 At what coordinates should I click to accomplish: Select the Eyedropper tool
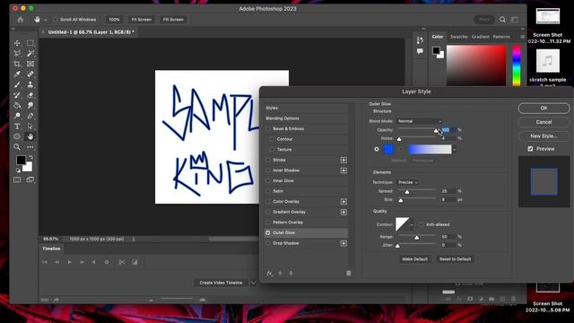coord(17,74)
